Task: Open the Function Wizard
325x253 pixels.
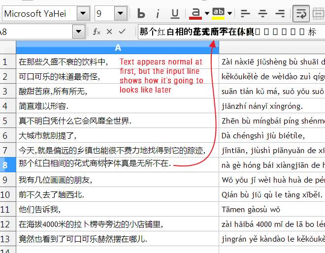Action: click(97, 32)
